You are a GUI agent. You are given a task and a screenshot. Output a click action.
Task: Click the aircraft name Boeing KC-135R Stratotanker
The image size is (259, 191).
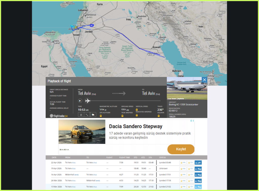pos(183,105)
